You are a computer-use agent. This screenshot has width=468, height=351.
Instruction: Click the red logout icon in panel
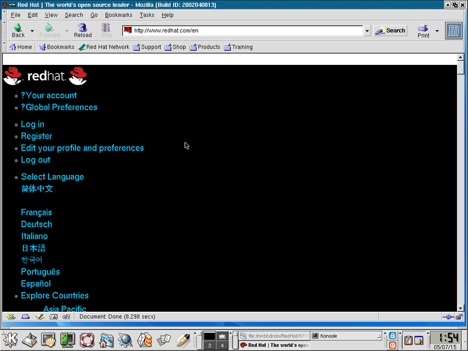(393, 345)
